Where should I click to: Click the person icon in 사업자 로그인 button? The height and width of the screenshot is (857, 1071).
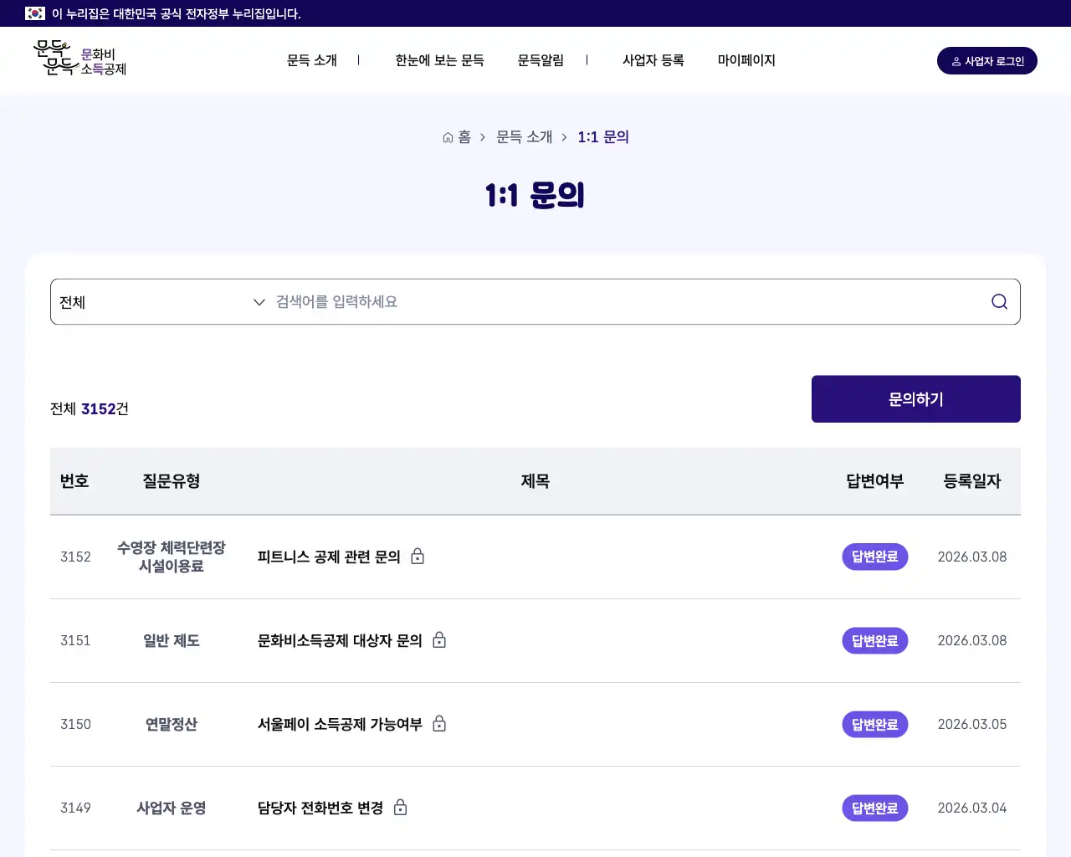click(955, 60)
